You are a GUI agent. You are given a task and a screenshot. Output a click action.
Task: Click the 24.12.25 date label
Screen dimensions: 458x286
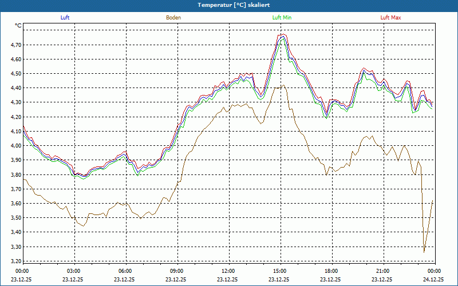click(433, 280)
